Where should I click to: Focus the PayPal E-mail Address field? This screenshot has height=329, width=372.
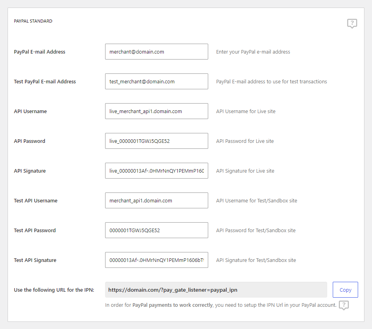[x=157, y=52]
